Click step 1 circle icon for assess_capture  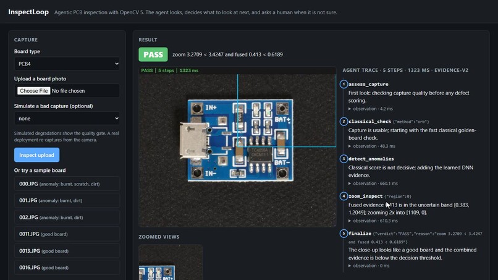(344, 84)
